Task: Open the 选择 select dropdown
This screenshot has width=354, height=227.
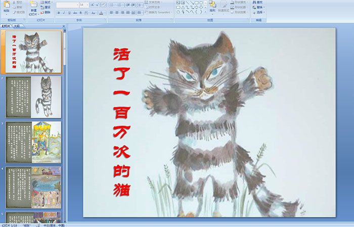Action: click(x=259, y=12)
